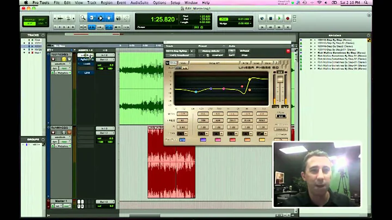Select the Grabber hand tool
392x220 pixels.
[x=109, y=19]
